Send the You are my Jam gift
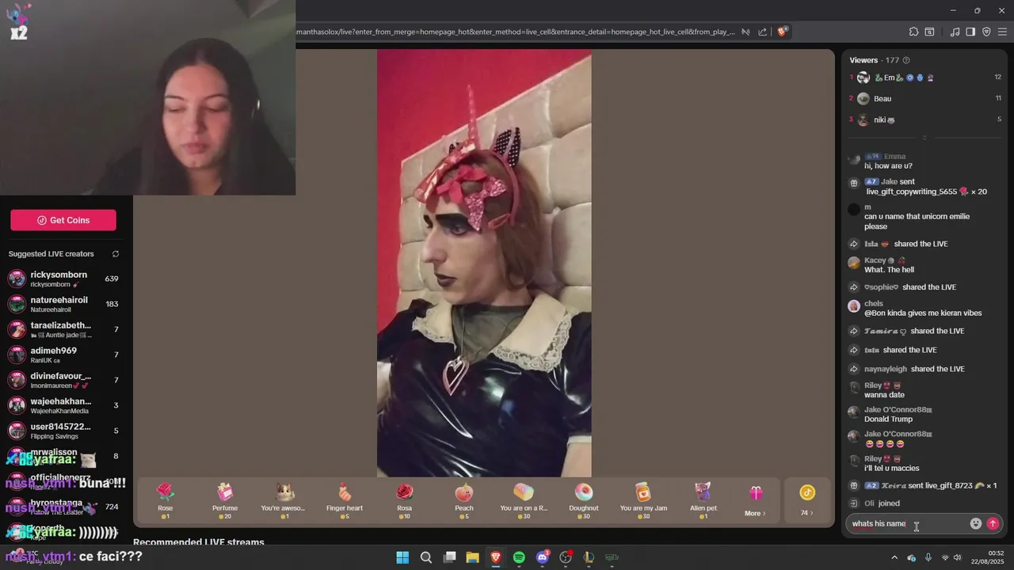Image resolution: width=1014 pixels, height=570 pixels. 643,500
